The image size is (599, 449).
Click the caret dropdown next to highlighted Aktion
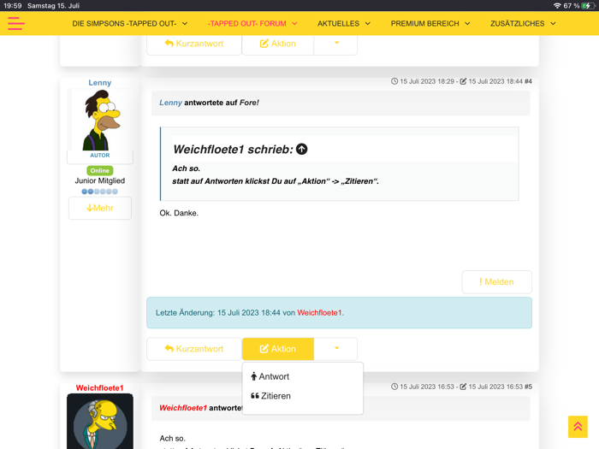tap(336, 349)
